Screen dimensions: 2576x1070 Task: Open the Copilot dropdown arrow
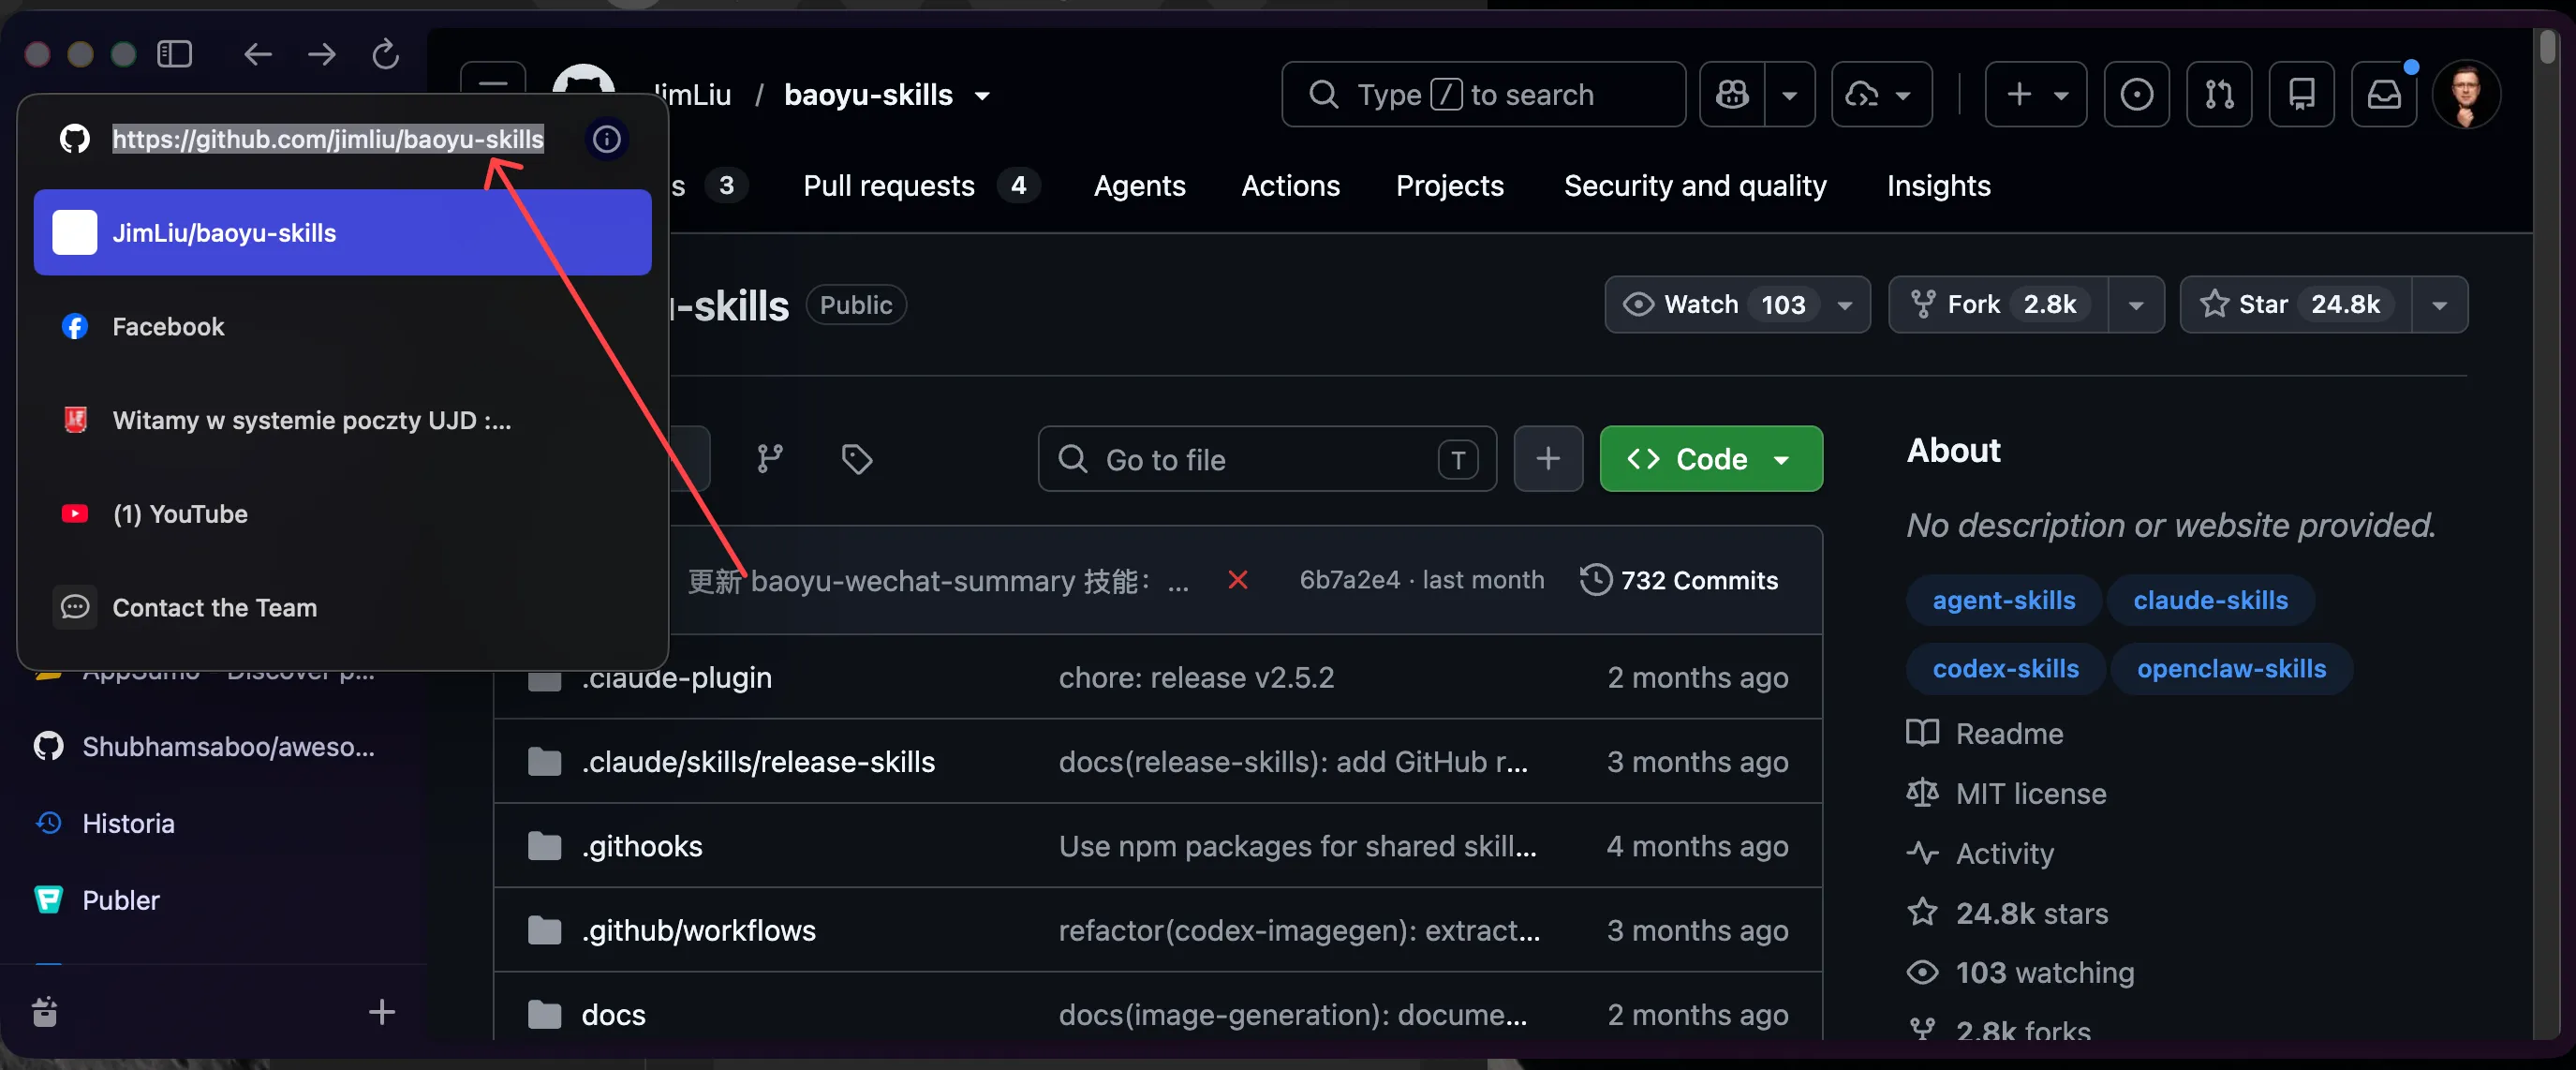pos(1790,95)
